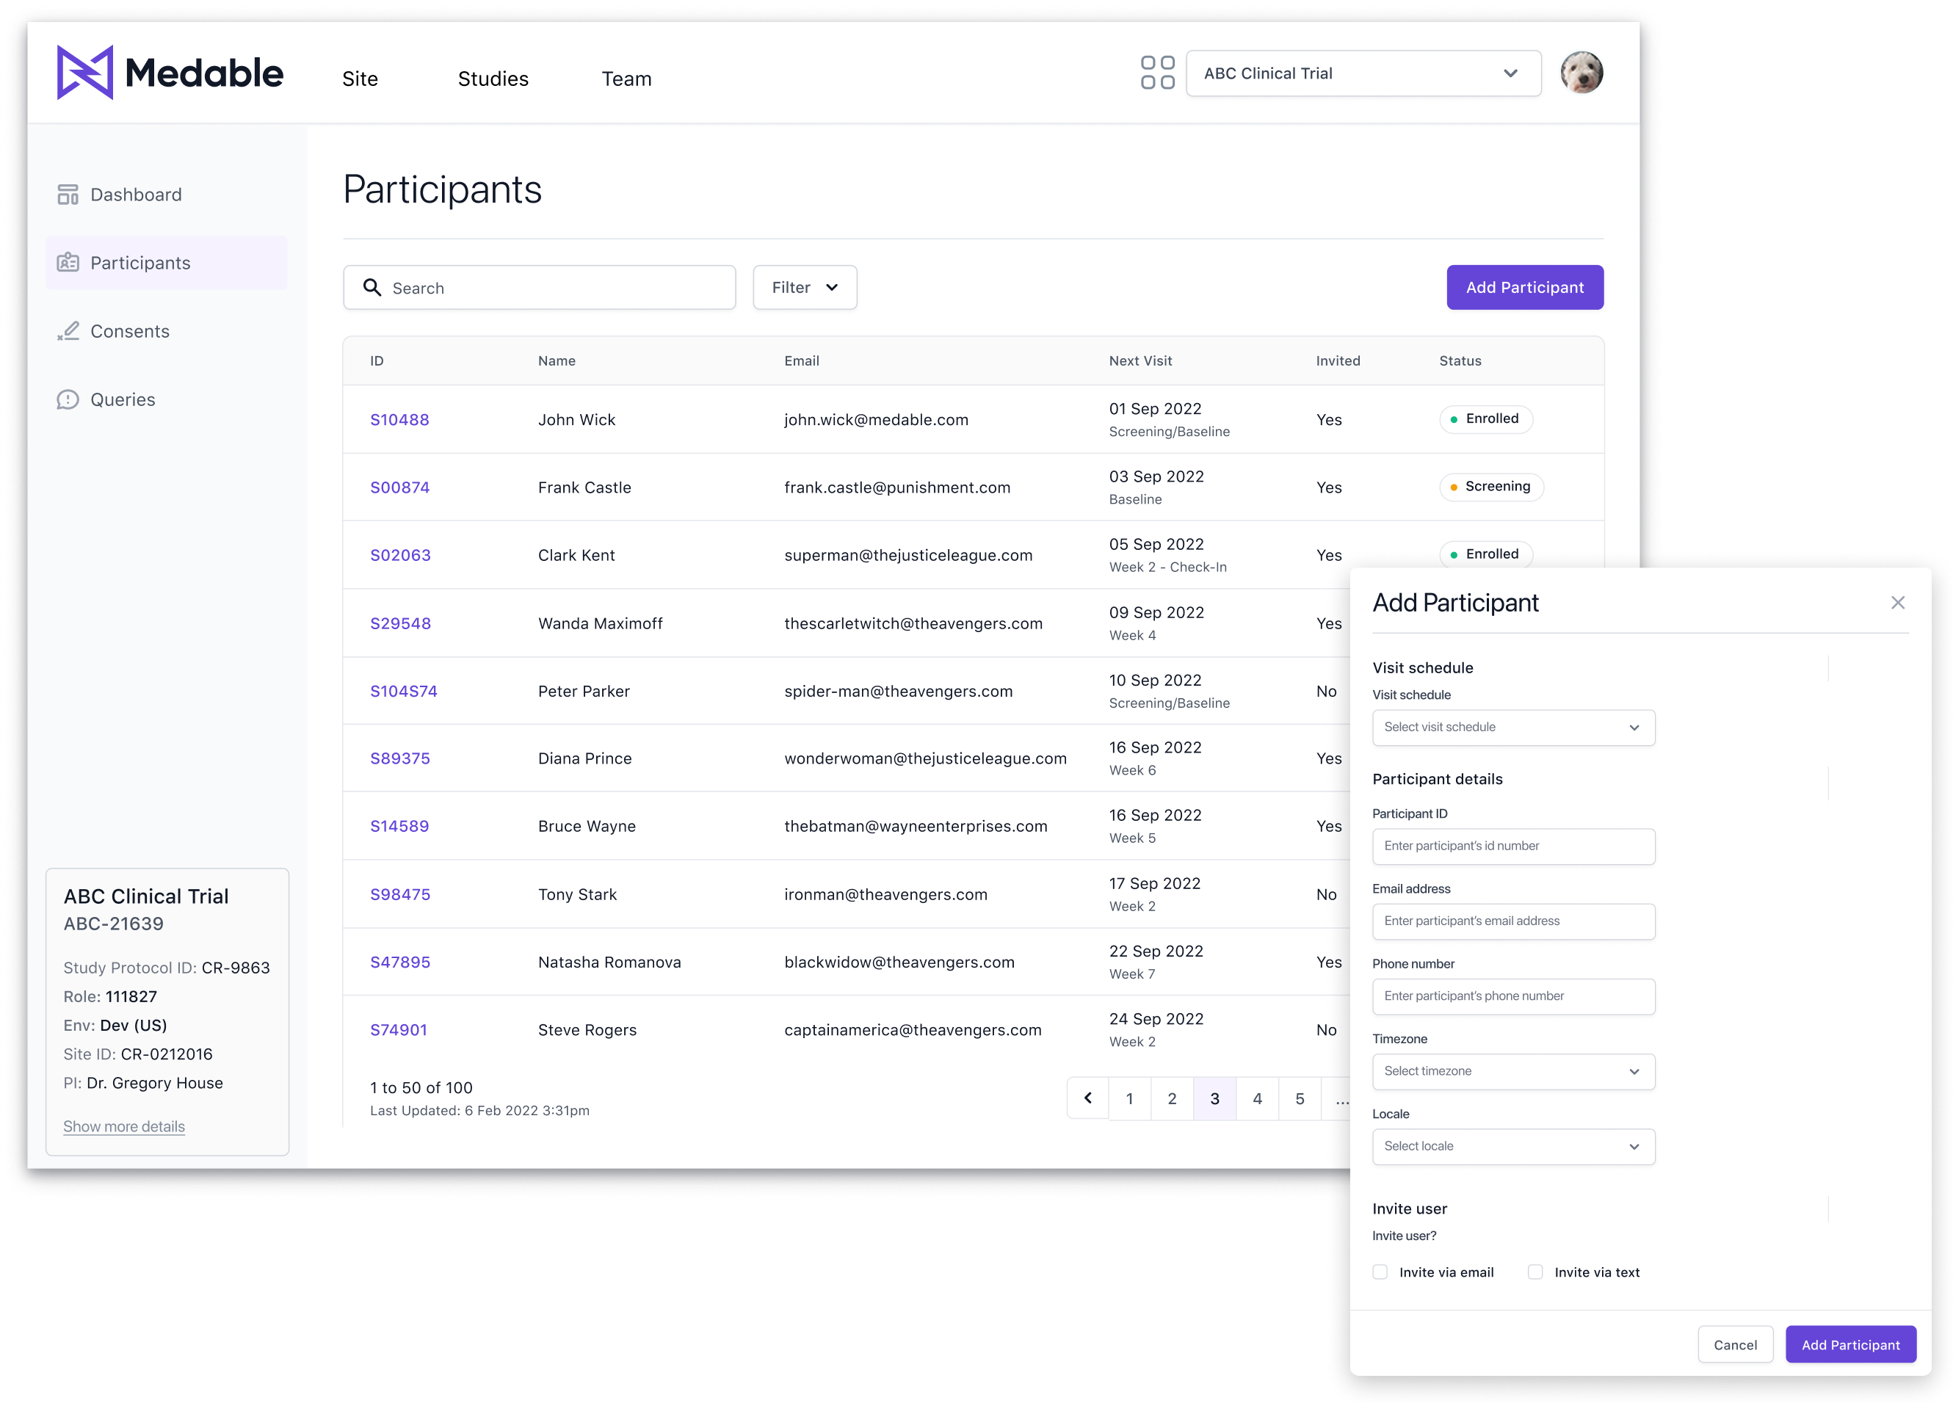Open the Studies menu
Screen dimensions: 1953x1403
click(x=493, y=79)
